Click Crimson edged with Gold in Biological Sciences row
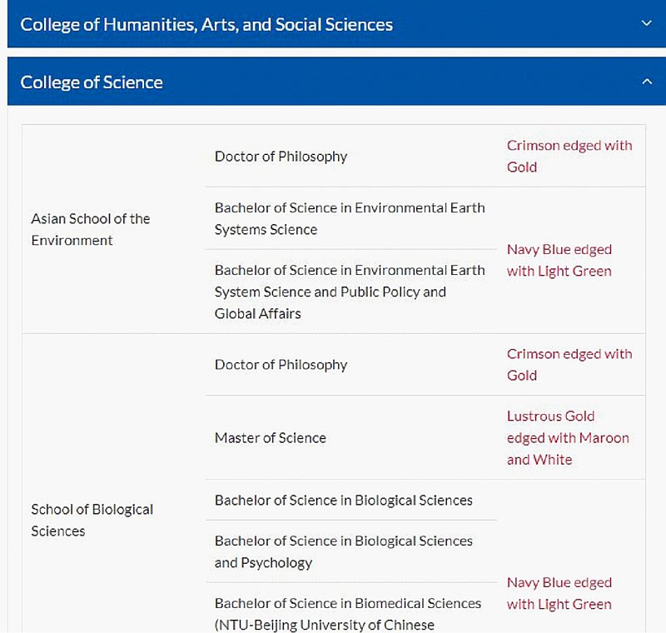Image resolution: width=666 pixels, height=633 pixels. 569,365
